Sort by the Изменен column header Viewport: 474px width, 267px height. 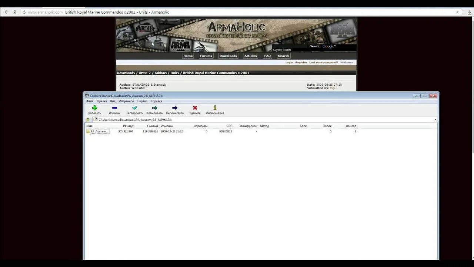pyautogui.click(x=167, y=126)
